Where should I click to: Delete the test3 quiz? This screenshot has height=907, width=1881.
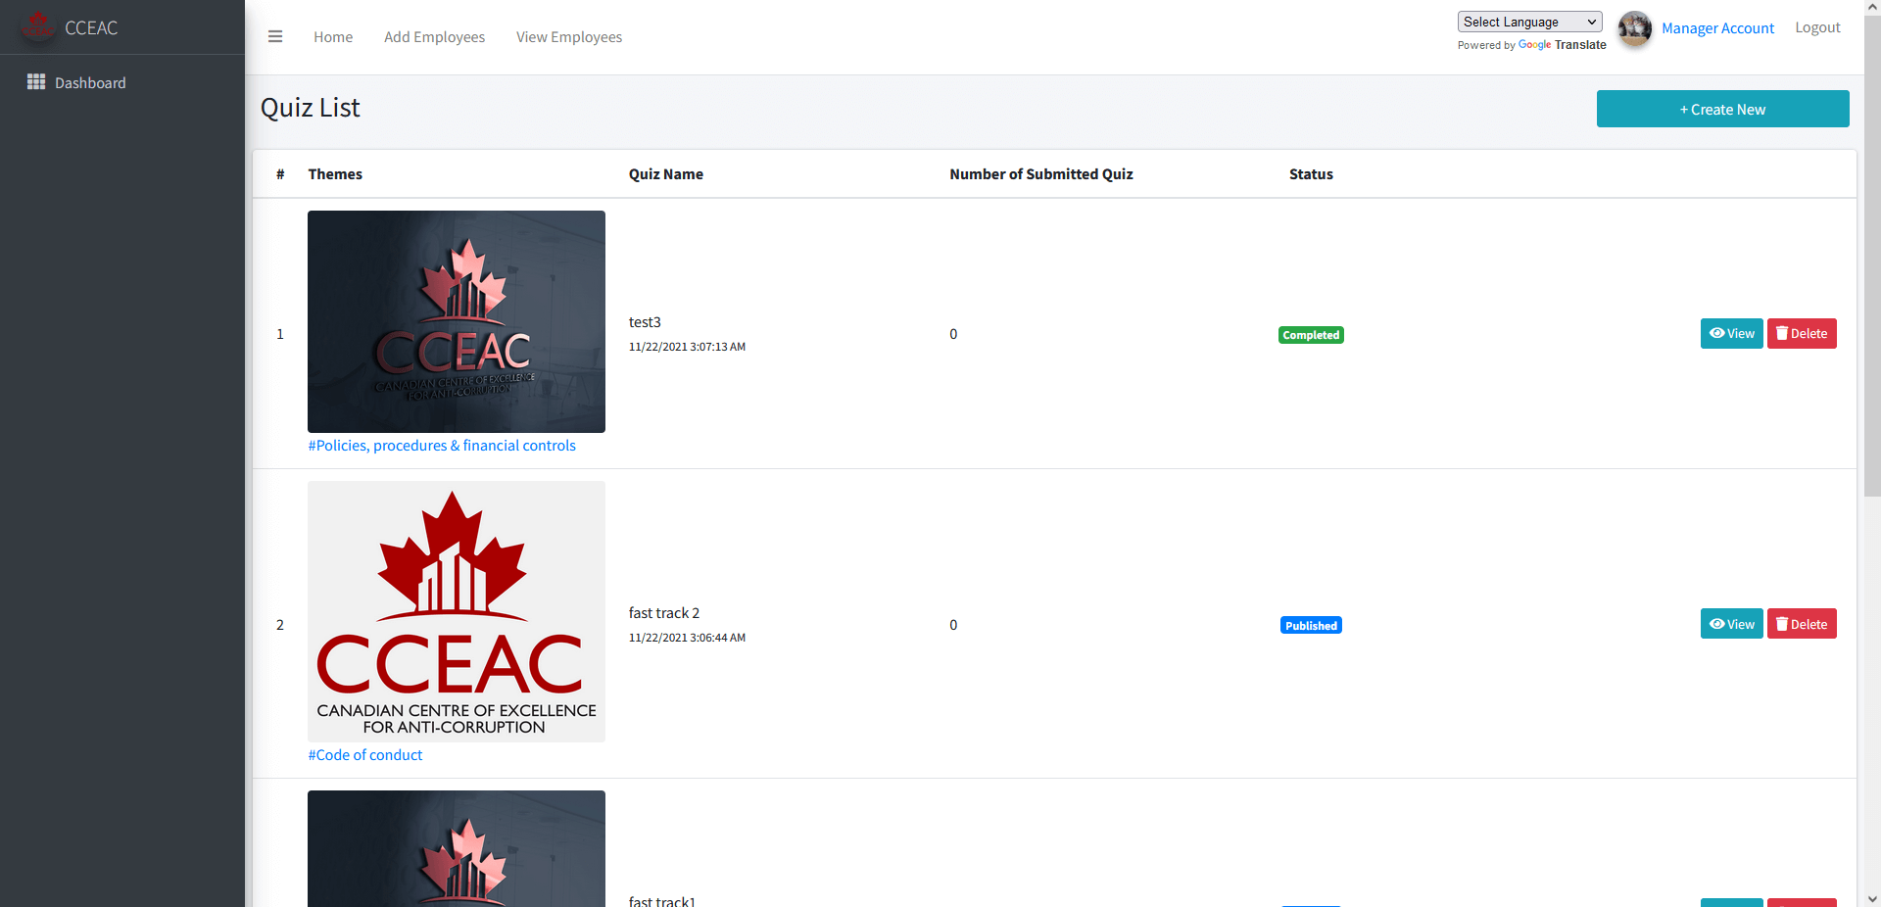[x=1802, y=333]
